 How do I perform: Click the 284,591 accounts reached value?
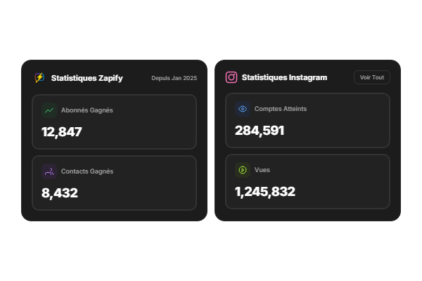(x=260, y=130)
